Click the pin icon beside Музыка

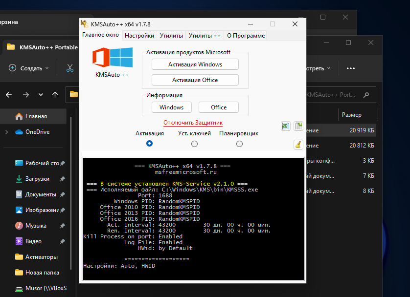[63, 226]
